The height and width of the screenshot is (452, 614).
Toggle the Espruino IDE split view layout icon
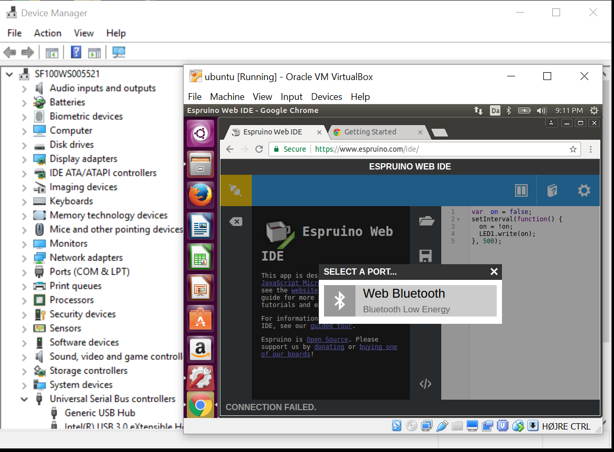pos(521,190)
